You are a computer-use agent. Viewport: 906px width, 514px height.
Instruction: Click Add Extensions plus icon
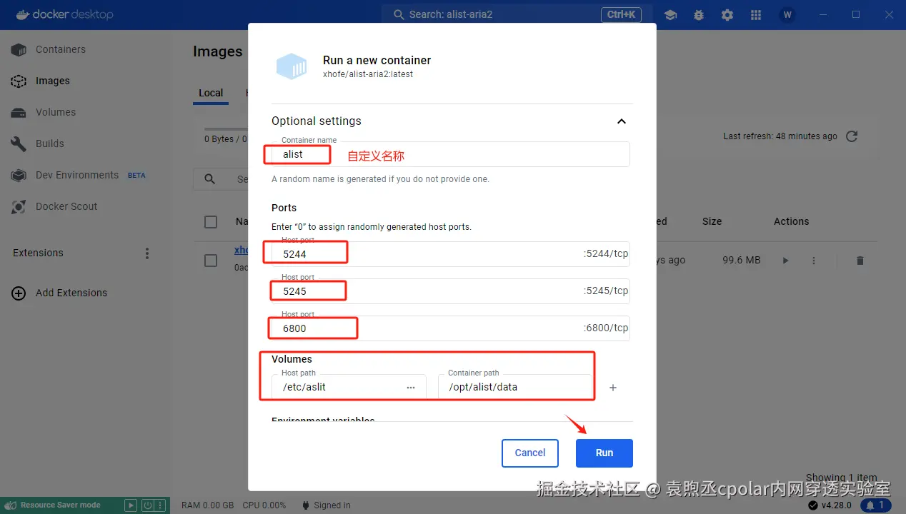click(19, 293)
